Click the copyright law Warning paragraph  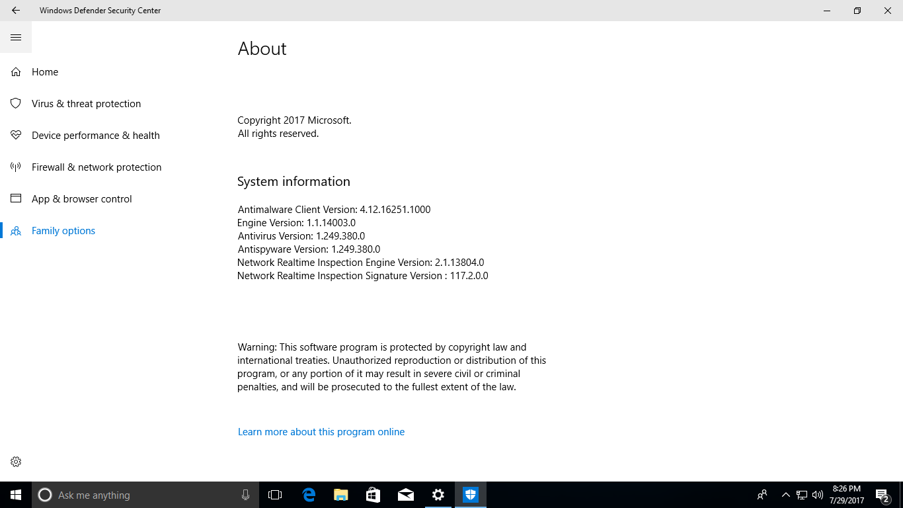392,367
